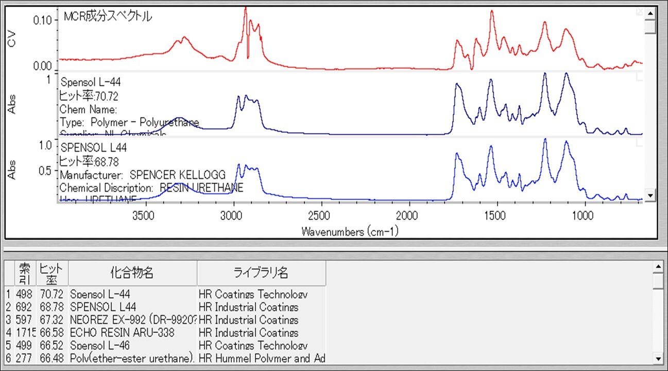Select the Spensol L-46 result row
The image size is (668, 371).
(x=165, y=346)
